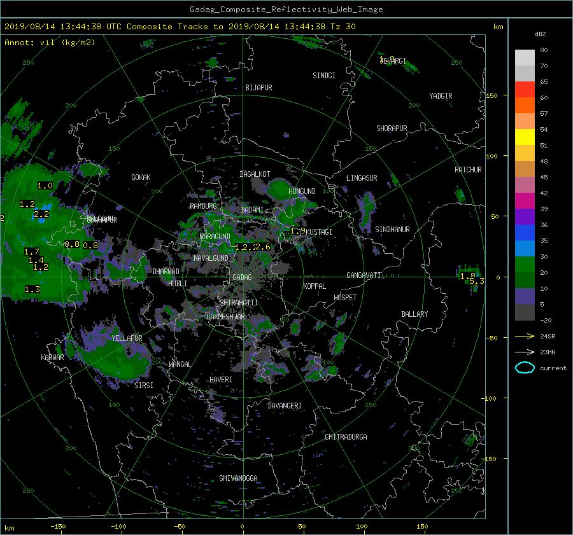Click the Gadag_Composite_Reflectivity_Web_Image title
Screen dimensions: 573x535
tap(286, 10)
